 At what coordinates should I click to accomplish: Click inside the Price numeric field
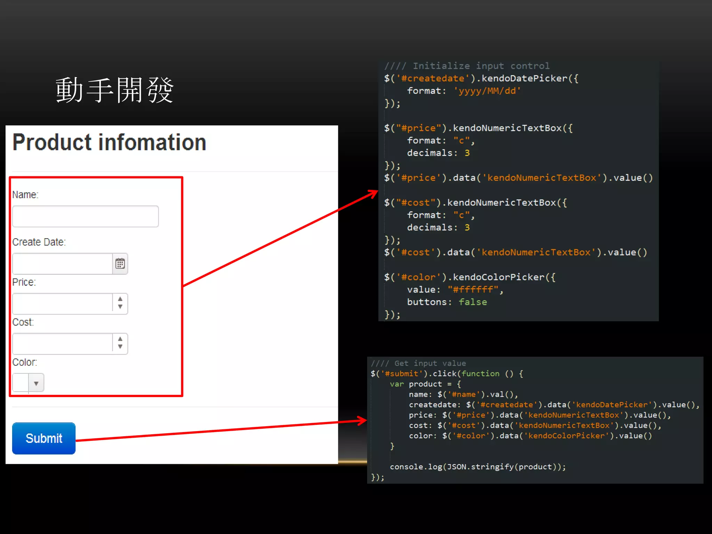tap(63, 304)
